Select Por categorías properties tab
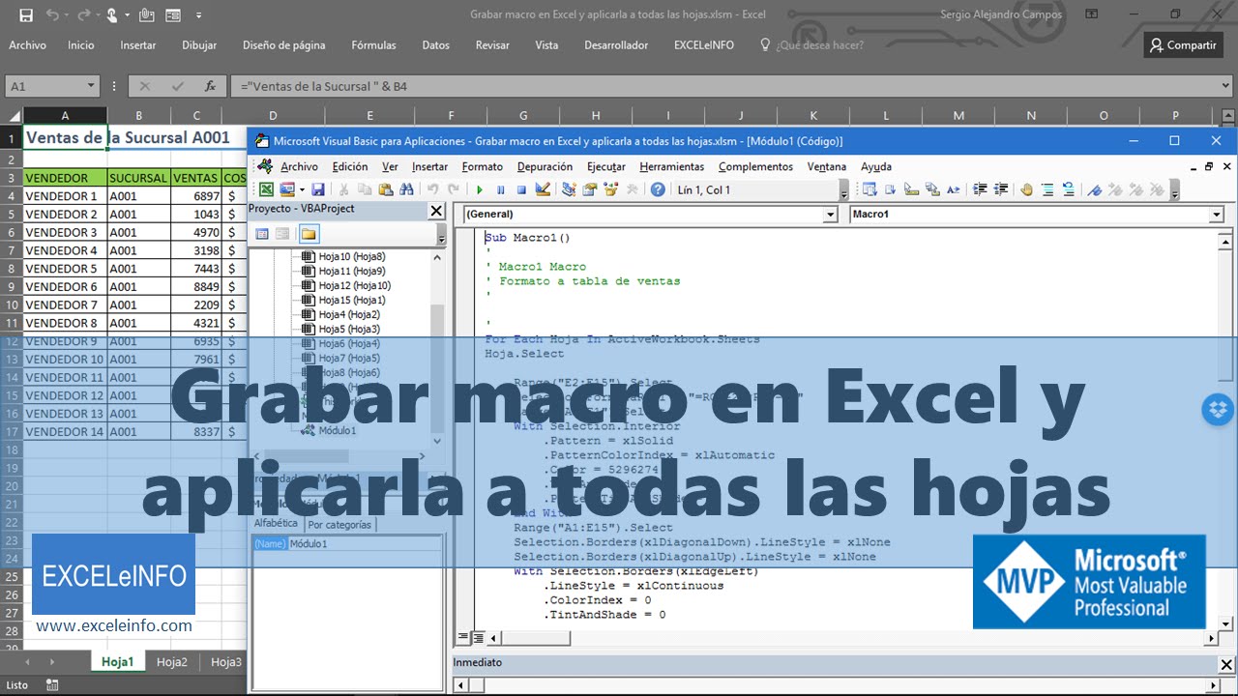 339,524
